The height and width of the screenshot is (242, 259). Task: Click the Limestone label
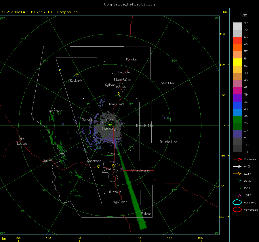point(54,111)
